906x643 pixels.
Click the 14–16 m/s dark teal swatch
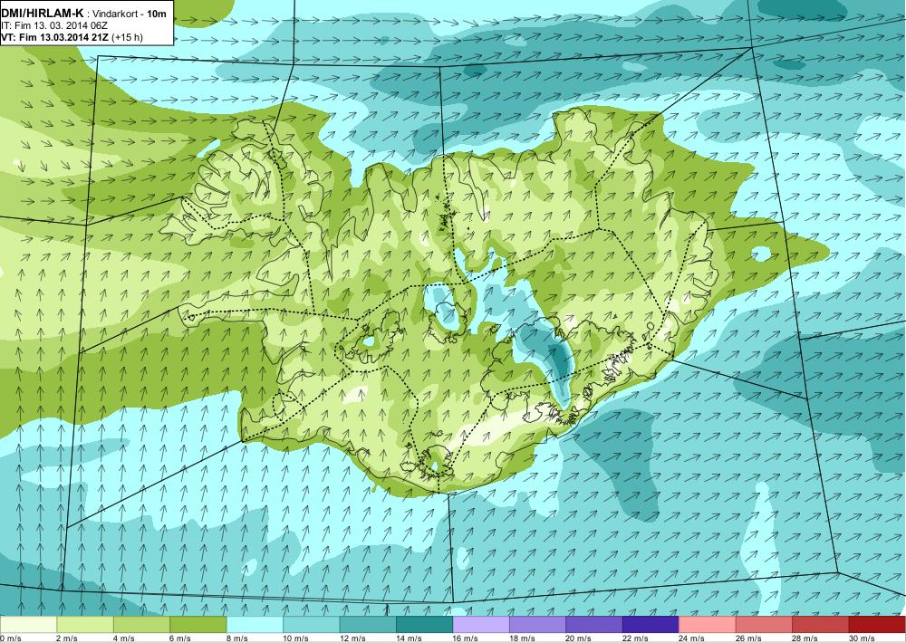click(x=425, y=625)
